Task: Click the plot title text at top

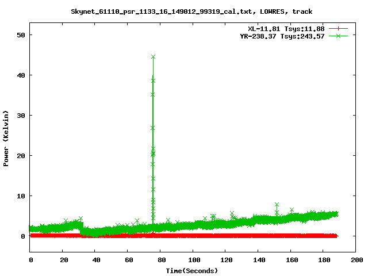Action: (191, 11)
